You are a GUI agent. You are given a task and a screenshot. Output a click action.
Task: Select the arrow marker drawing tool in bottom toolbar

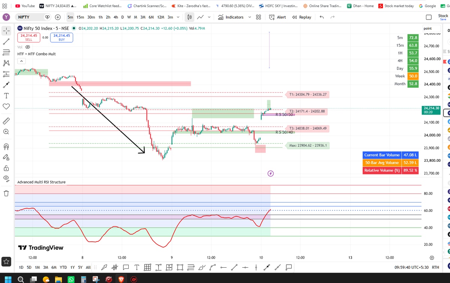pyautogui.click(x=104, y=268)
